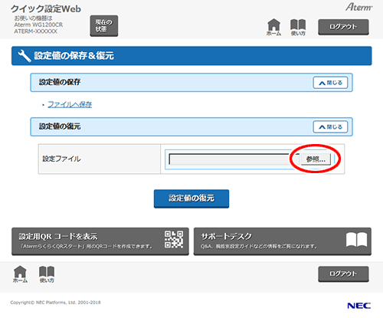383x318 pixels.
Task: Click the bottom ログアウト button
Action: tap(343, 274)
